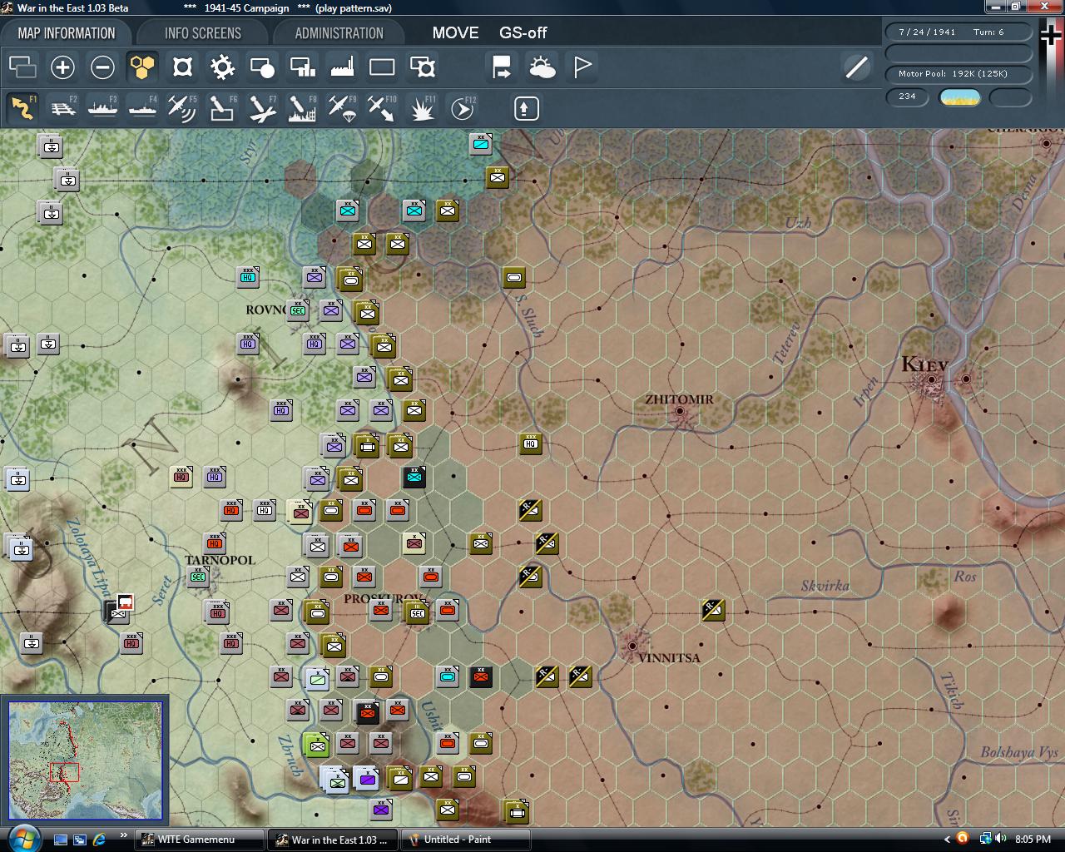Click the minimap overview
1065x852 pixels.
[x=85, y=761]
